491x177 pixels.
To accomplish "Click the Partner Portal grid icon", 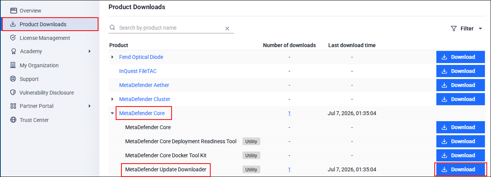I will click(13, 106).
